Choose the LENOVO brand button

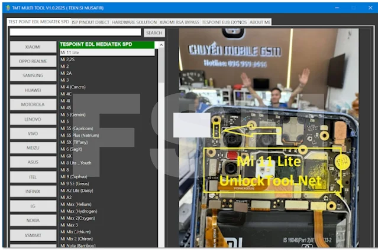pyautogui.click(x=33, y=119)
